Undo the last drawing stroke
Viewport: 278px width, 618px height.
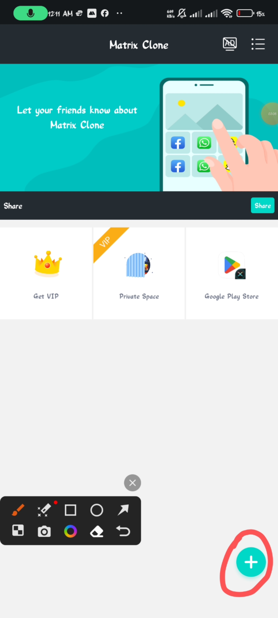point(123,531)
